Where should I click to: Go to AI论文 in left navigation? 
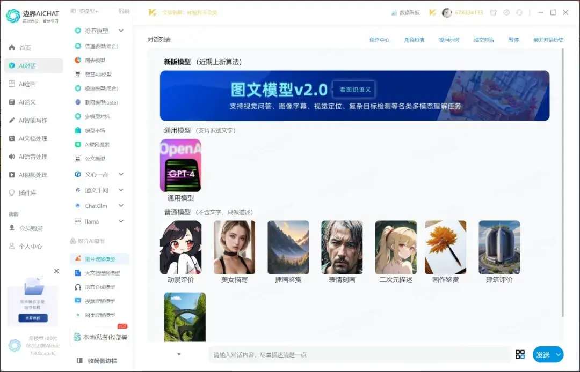click(27, 102)
